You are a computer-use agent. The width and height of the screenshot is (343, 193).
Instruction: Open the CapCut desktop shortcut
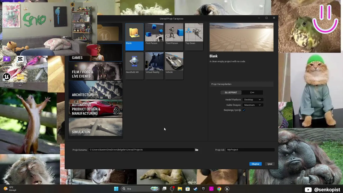20,61
